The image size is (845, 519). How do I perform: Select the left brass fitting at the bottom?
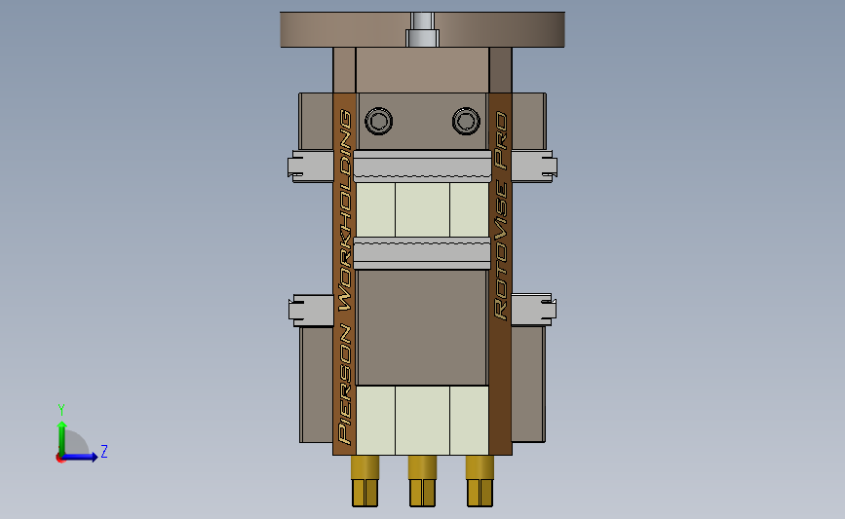(365, 481)
